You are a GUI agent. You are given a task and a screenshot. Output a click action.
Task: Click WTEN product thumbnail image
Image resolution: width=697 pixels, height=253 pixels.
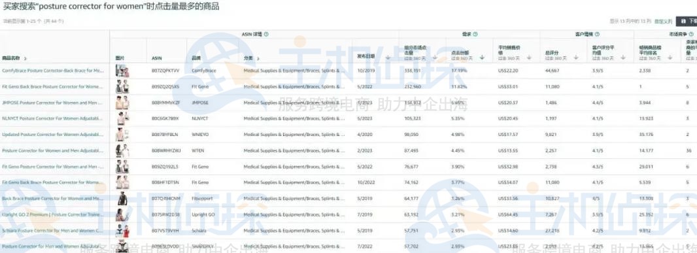coord(122,151)
